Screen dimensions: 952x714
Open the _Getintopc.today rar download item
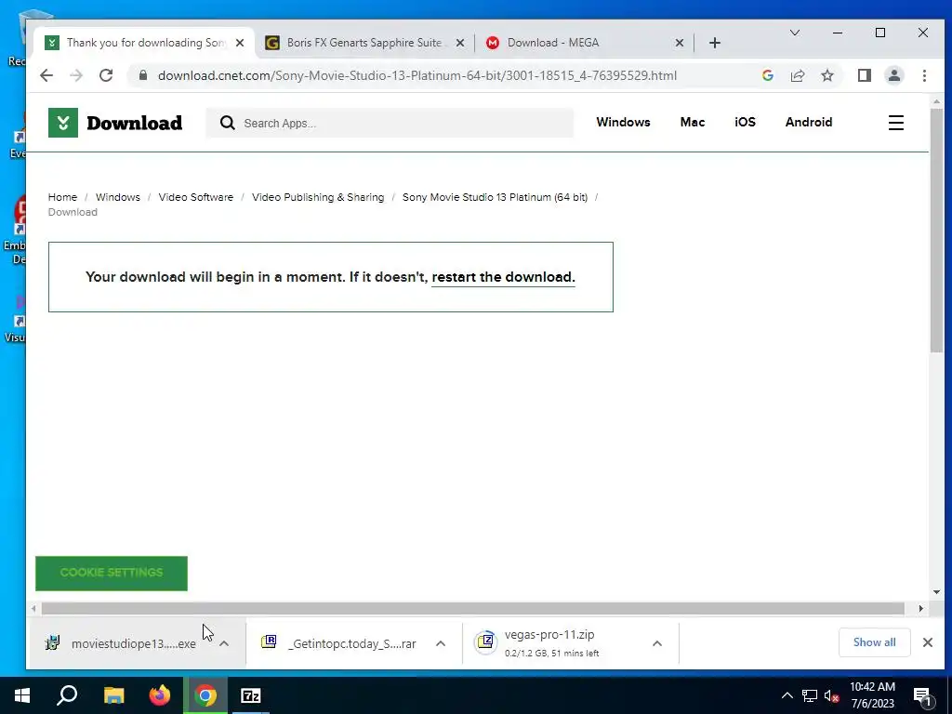click(x=338, y=643)
